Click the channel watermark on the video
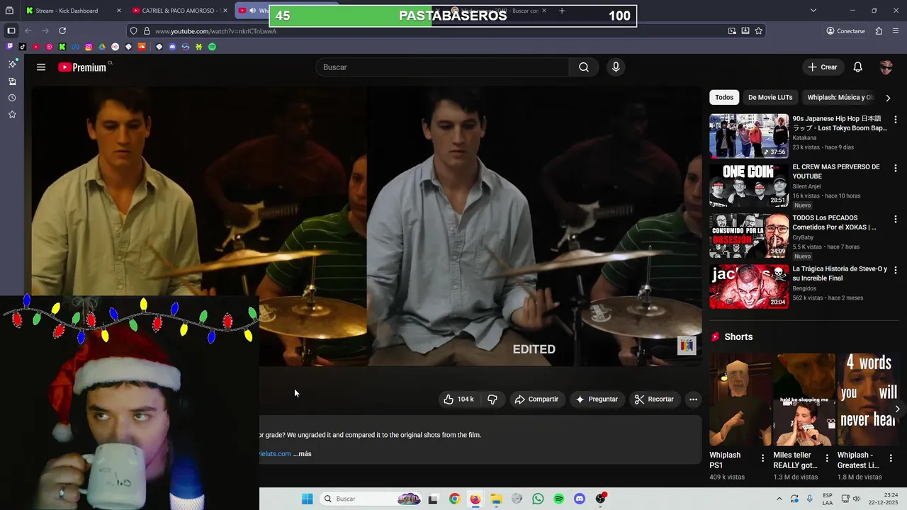 click(687, 345)
